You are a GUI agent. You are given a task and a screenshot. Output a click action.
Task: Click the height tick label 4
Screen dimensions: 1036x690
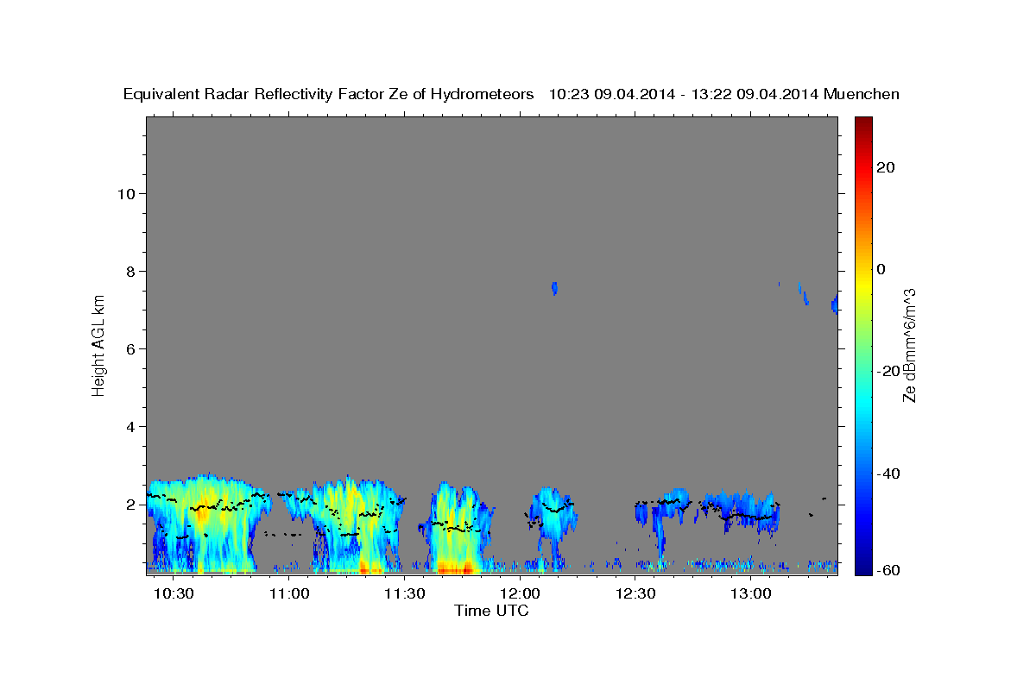130,426
